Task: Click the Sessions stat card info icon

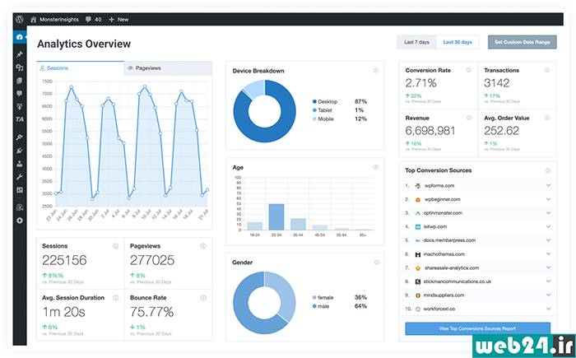Action: coord(116,246)
